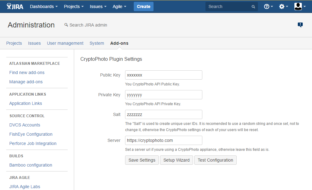This screenshot has height=190, width=312.
Task: Expand the Dashboards dropdown menu
Action: pos(44,6)
